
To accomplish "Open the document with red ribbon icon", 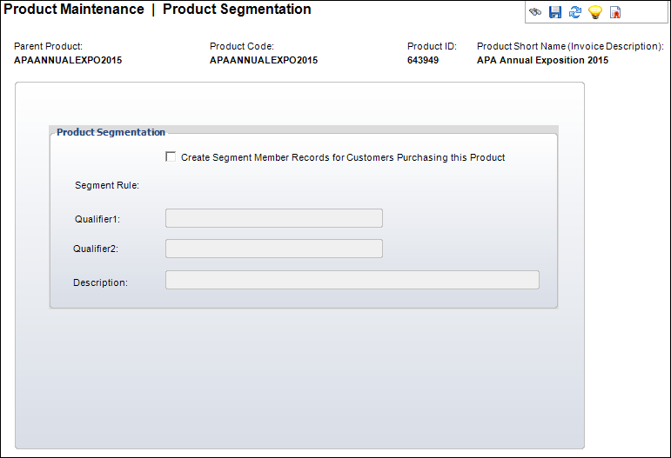I will click(x=615, y=12).
